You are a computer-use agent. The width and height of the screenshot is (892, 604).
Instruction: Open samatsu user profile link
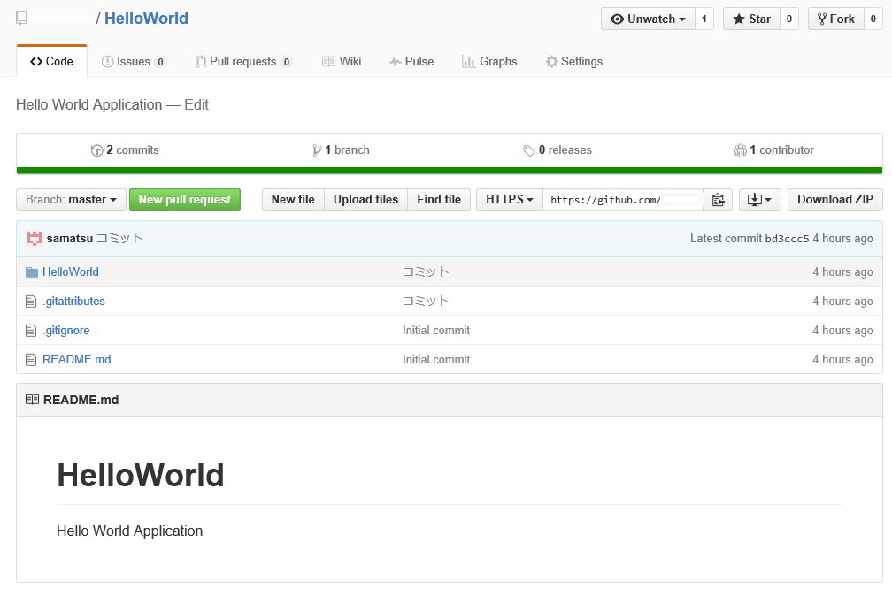[69, 238]
